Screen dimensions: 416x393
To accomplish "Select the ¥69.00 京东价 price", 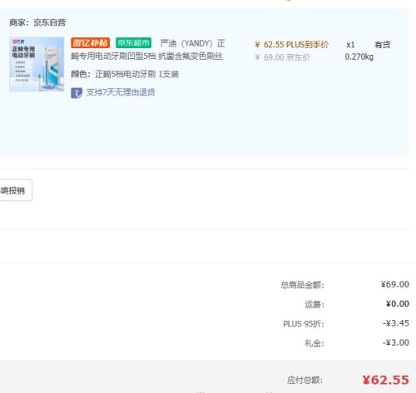I will pos(282,57).
